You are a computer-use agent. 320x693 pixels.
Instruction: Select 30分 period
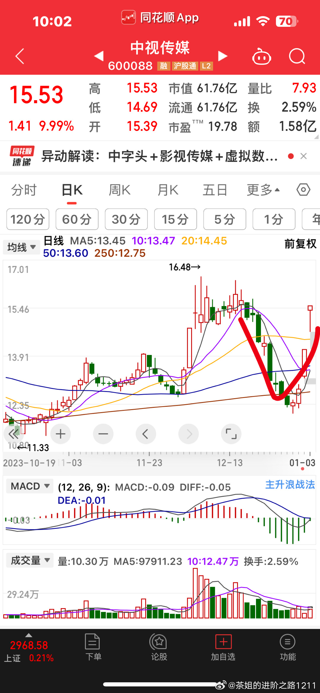(126, 219)
